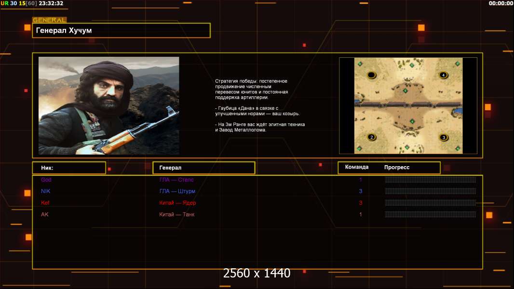Click AK's loading progress bar
This screenshot has width=514, height=289.
pos(430,214)
